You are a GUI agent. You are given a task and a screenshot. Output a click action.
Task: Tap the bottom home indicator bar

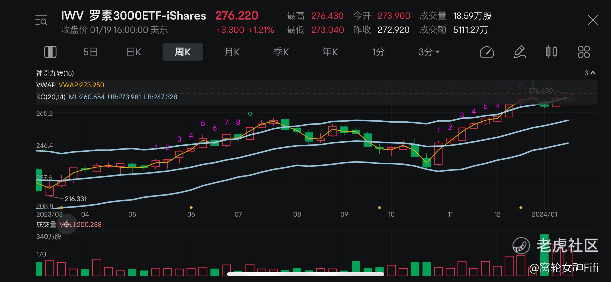pos(305,274)
